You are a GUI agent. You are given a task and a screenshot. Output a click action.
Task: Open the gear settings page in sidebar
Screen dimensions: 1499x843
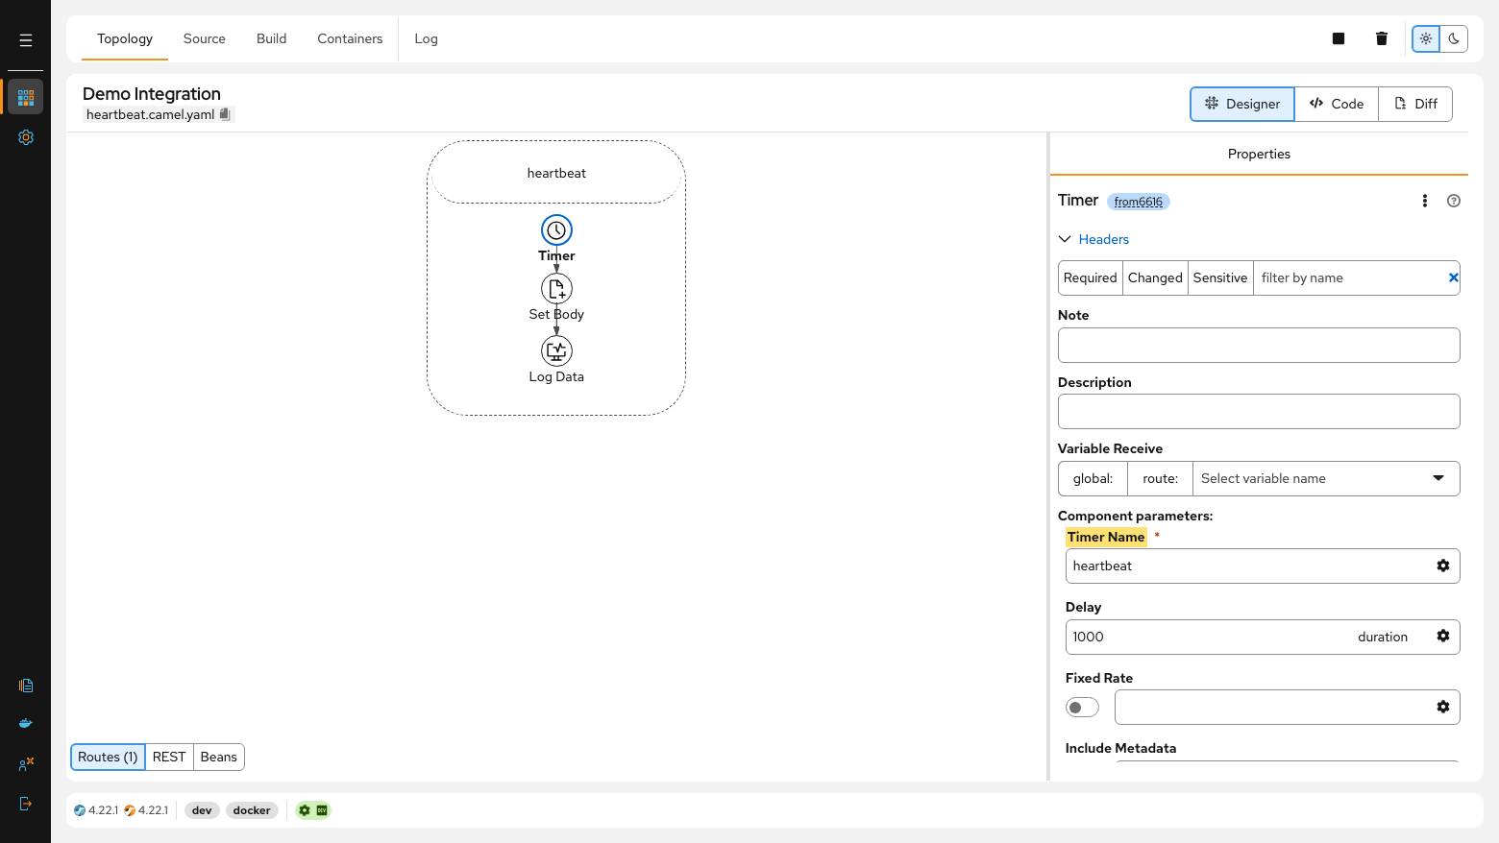(x=26, y=137)
